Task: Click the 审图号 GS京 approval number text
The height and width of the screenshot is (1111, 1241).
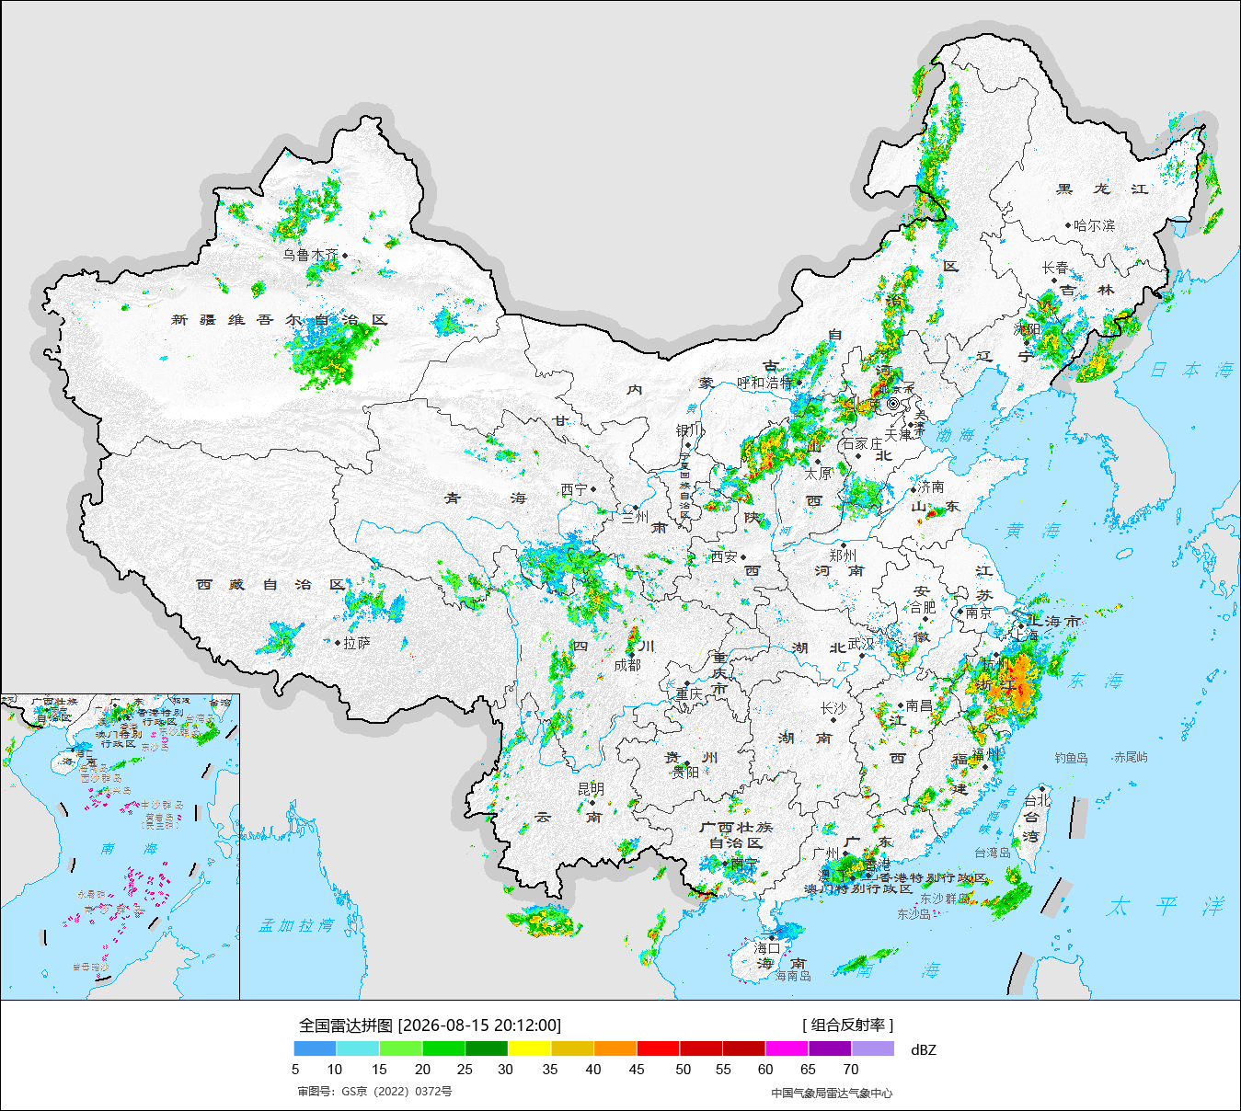Action: pos(374,1092)
